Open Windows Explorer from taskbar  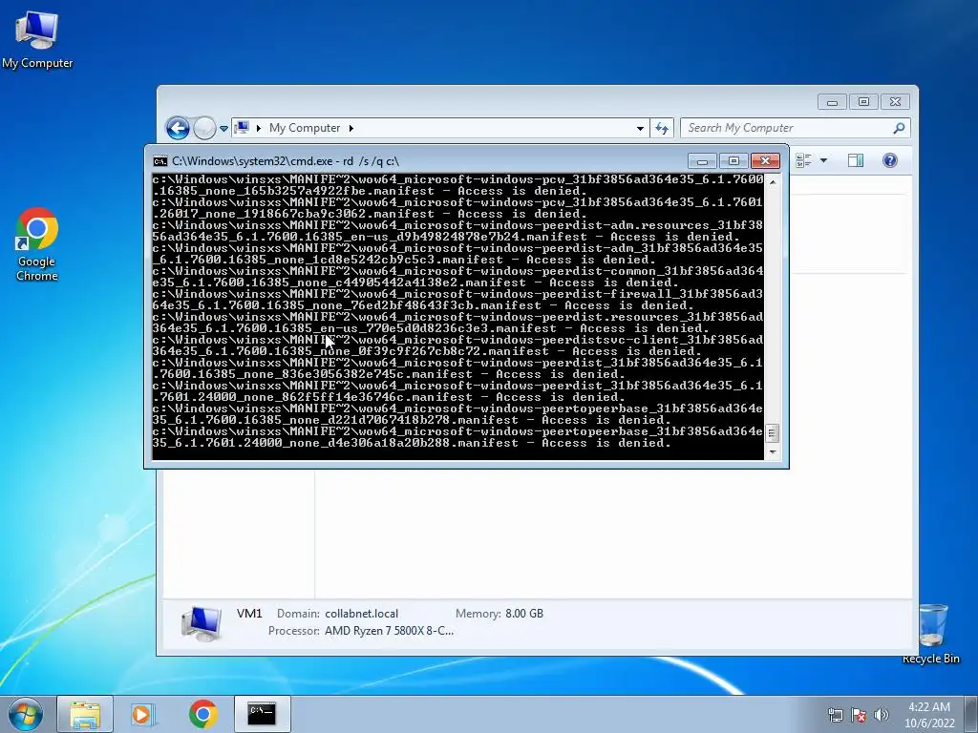(x=85, y=714)
